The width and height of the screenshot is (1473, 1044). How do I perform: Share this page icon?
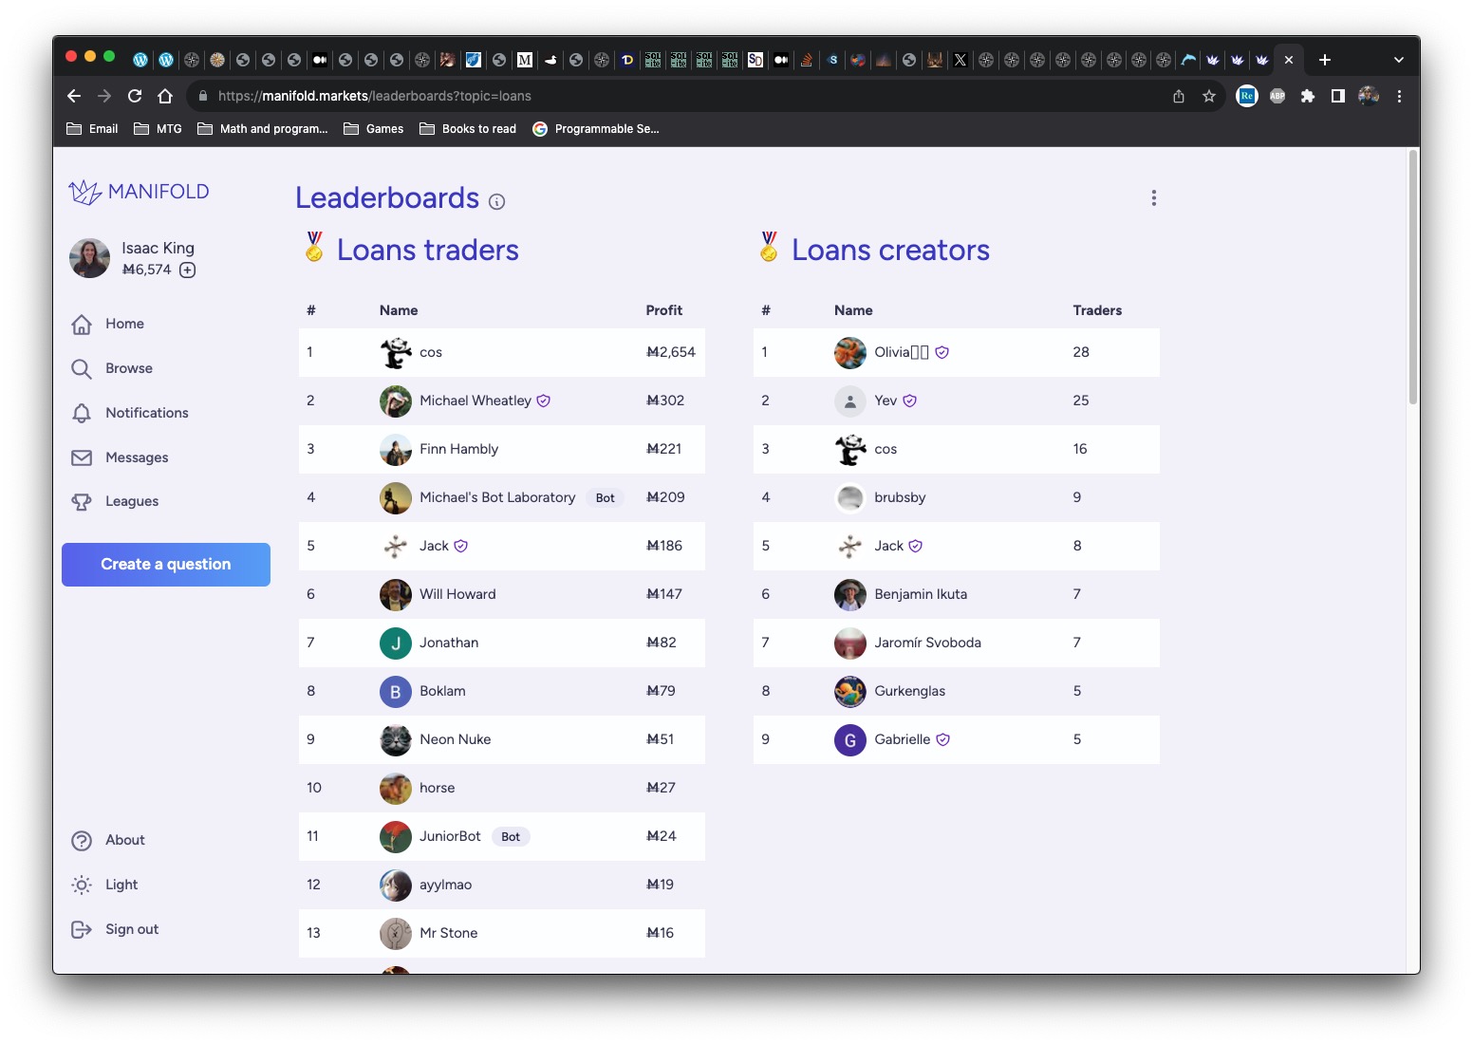(1179, 96)
